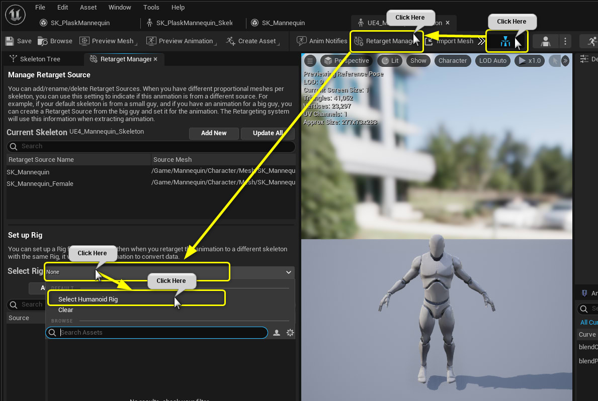Open Retarget Manager from the toolbar
This screenshot has width=598, height=401.
click(x=385, y=41)
